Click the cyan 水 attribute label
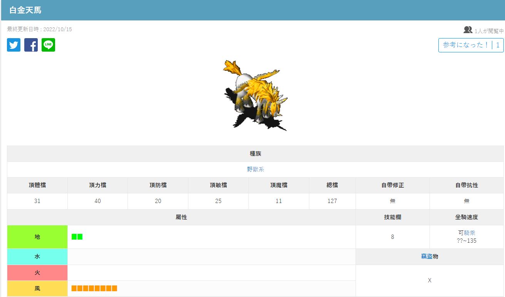The height and width of the screenshot is (297, 505). pos(37,257)
